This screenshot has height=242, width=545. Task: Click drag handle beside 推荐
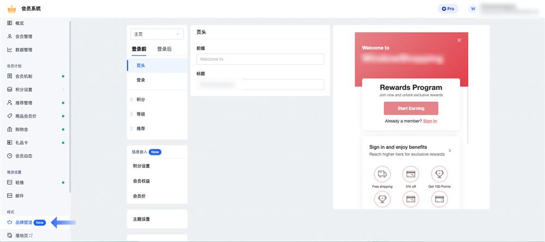click(131, 129)
